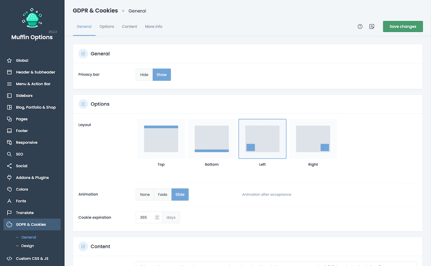Open Addons & Plugins plug icon
Viewport: 431px width, 266px height.
point(9,178)
